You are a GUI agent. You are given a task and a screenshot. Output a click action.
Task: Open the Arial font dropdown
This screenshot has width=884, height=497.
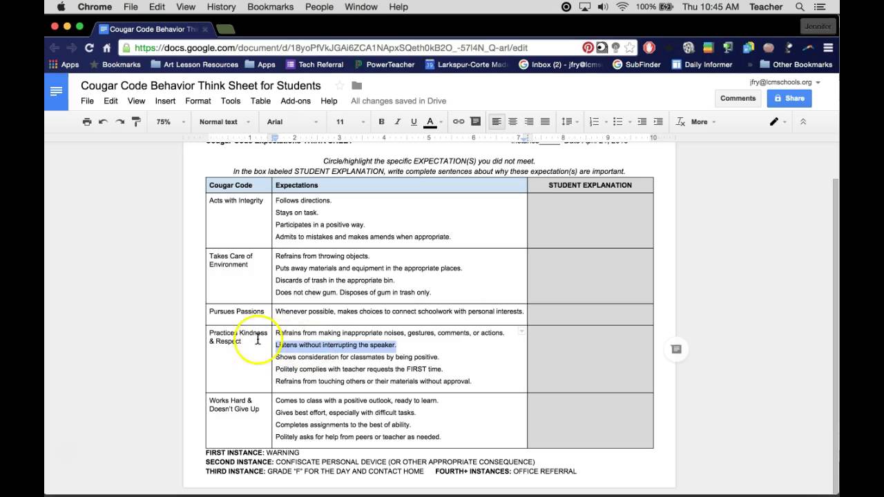pyautogui.click(x=292, y=121)
